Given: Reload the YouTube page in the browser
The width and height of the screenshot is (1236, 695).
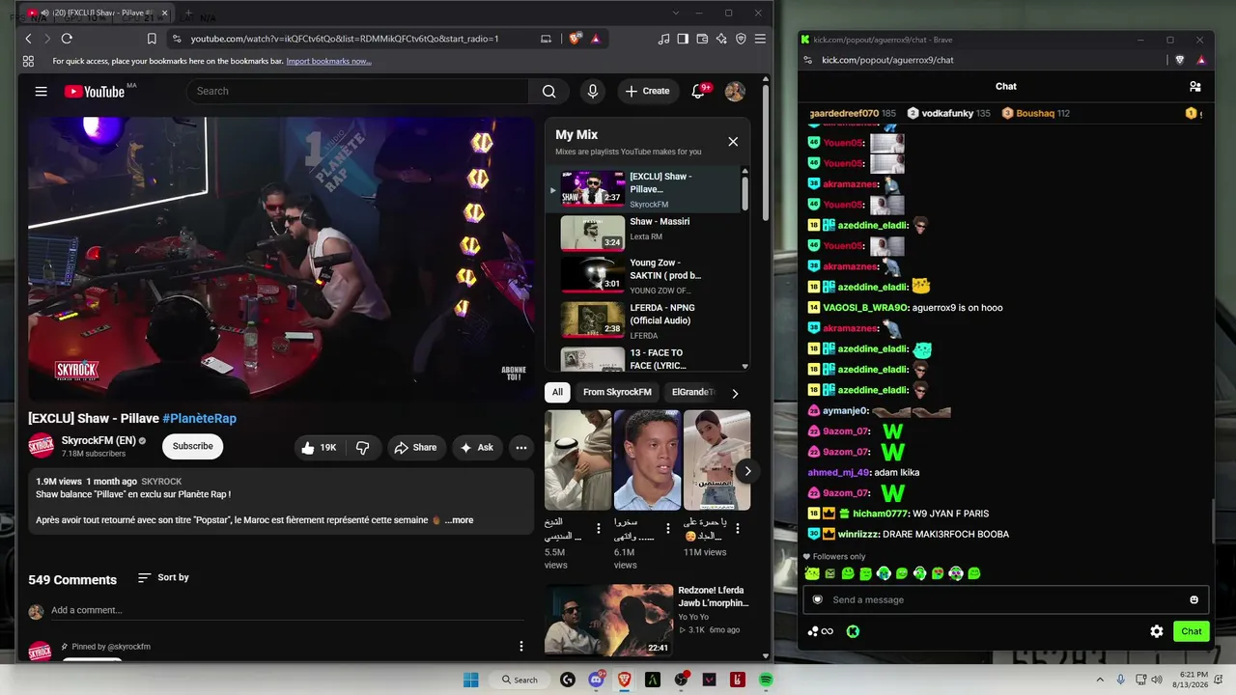Looking at the screenshot, I should pyautogui.click(x=67, y=39).
